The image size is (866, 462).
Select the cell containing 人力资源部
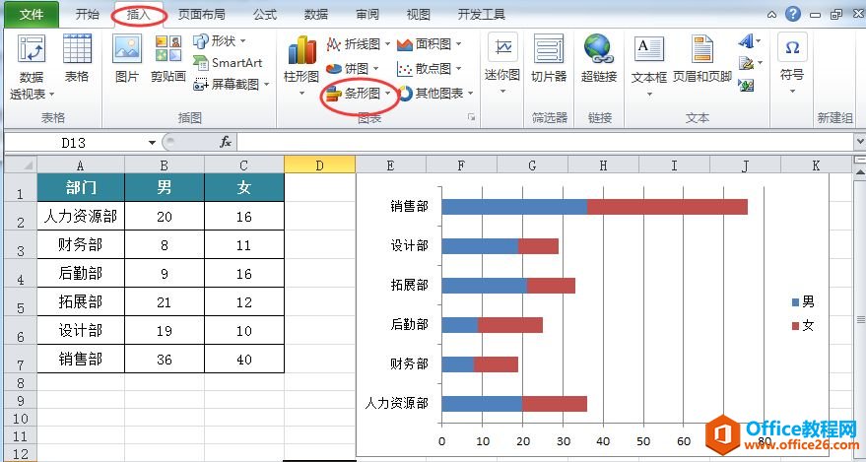click(81, 216)
